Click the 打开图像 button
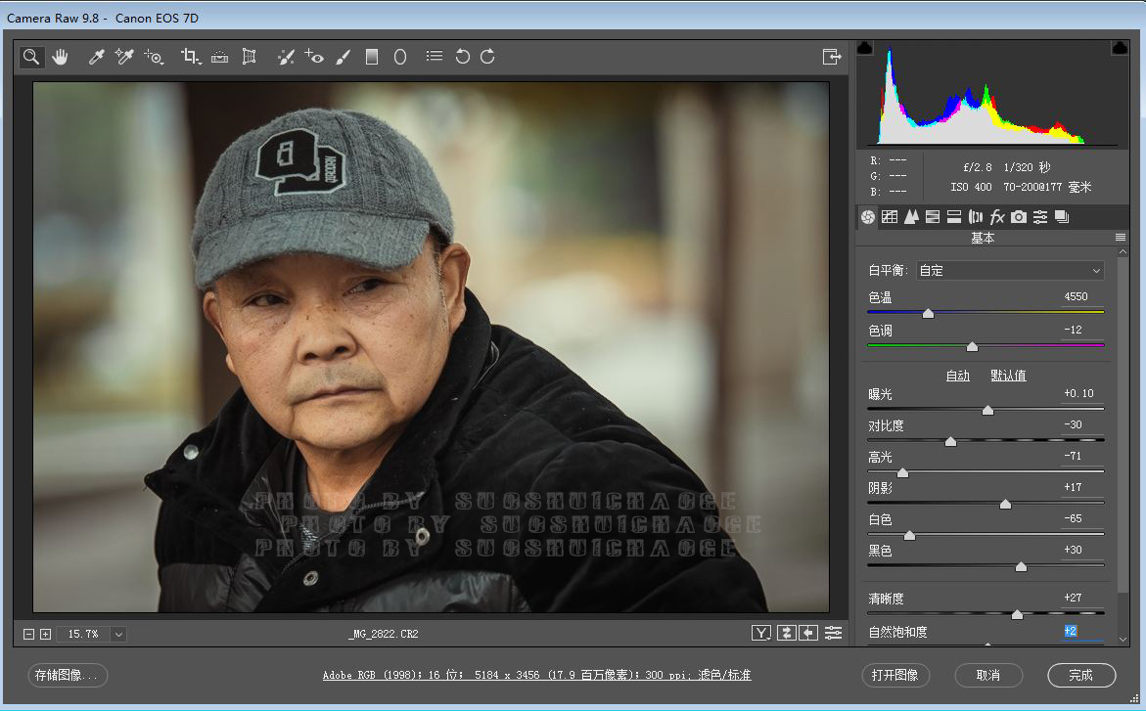The width and height of the screenshot is (1146, 711). [894, 675]
